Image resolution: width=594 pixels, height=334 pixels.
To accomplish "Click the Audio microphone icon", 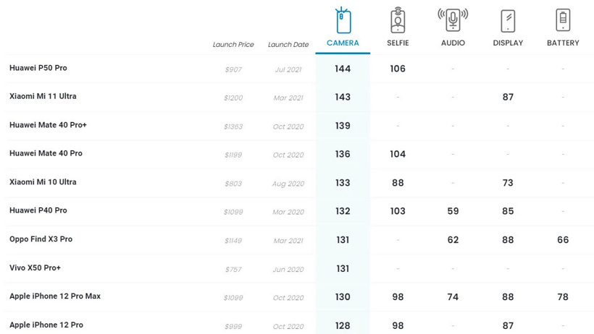I will [453, 20].
